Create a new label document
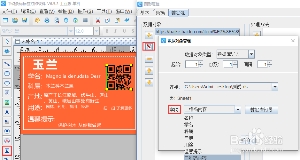This screenshot has width=300, height=160. tap(5, 20)
